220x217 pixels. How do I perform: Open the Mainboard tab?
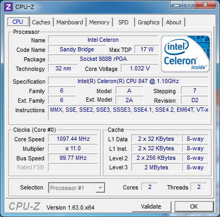(70, 22)
